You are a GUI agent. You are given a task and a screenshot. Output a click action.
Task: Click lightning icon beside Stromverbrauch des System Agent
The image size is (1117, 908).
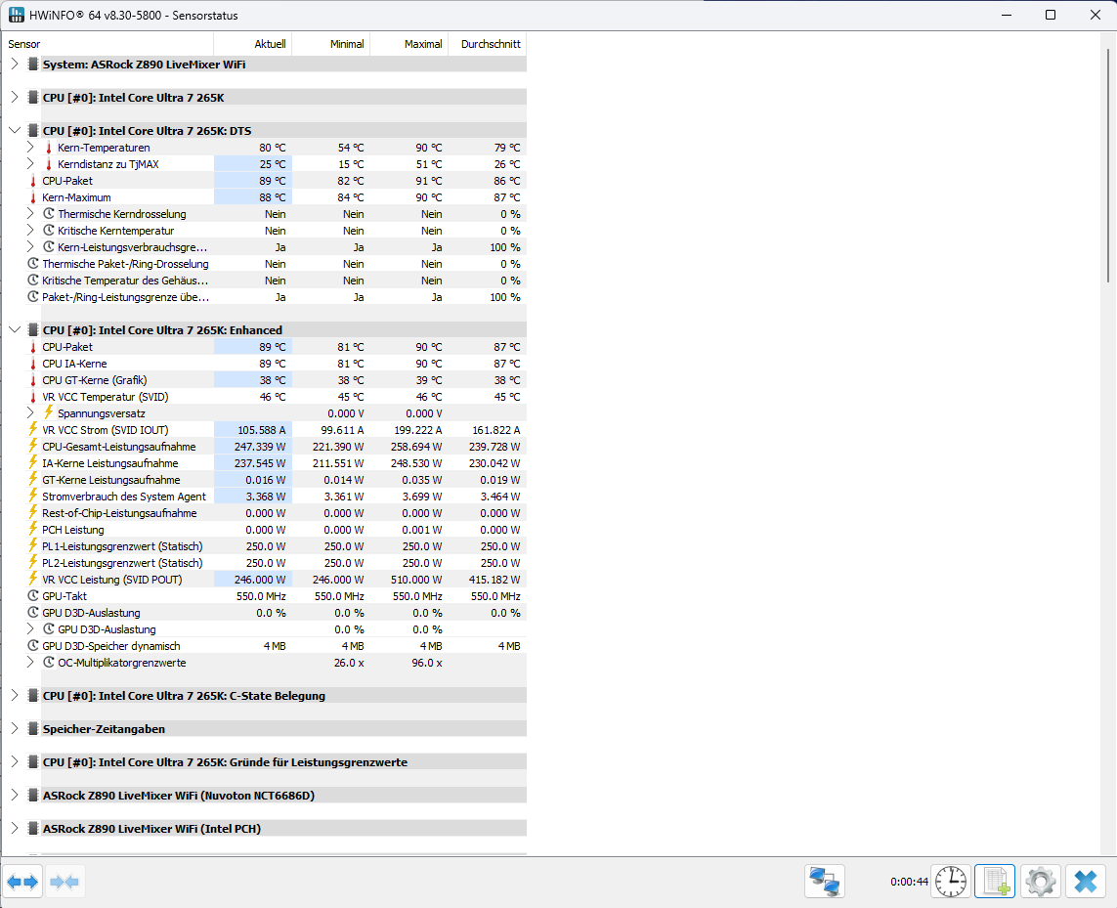coord(33,497)
